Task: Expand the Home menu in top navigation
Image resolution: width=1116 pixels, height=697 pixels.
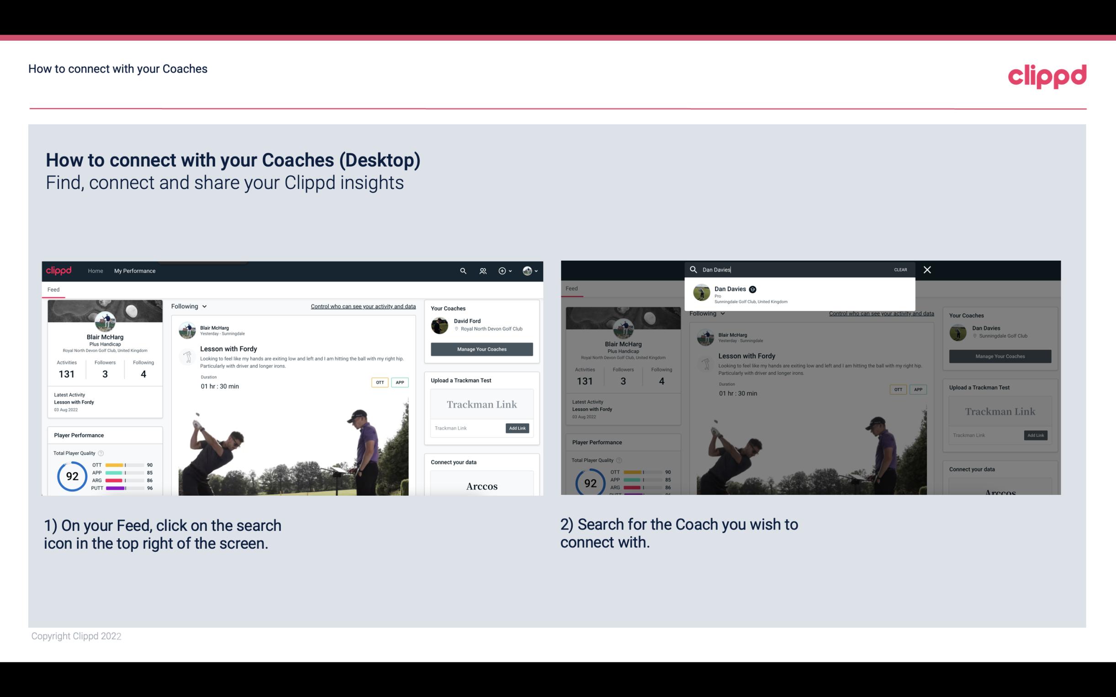Action: tap(95, 271)
